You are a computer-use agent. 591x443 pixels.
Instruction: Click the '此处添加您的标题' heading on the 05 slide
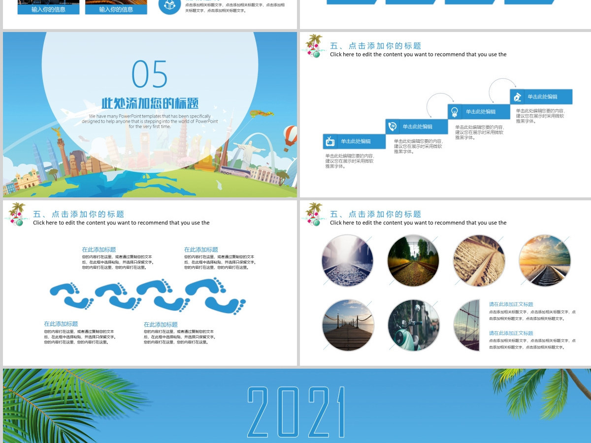pyautogui.click(x=150, y=103)
